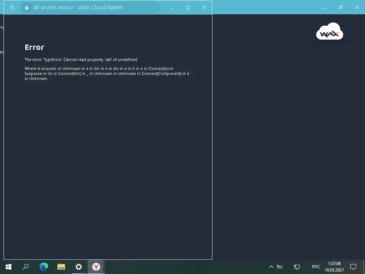Click the power/battery tray icon
This screenshot has height=274, width=365.
coord(279,267)
